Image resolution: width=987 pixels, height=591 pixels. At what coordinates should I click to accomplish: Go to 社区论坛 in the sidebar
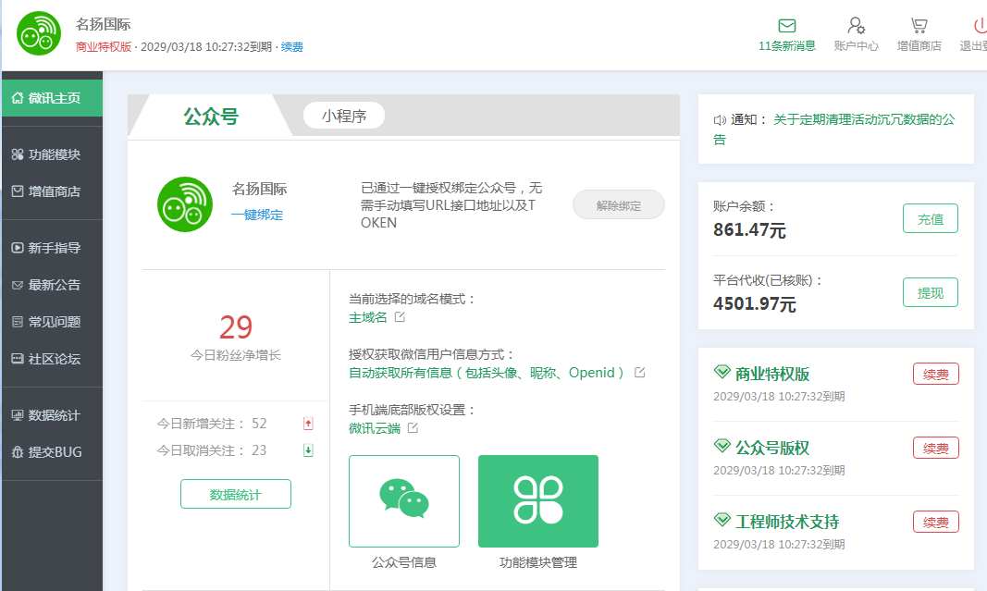(54, 359)
